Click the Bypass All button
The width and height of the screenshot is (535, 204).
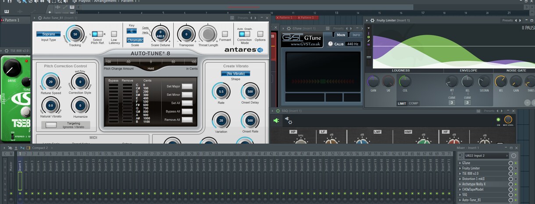tap(187, 111)
